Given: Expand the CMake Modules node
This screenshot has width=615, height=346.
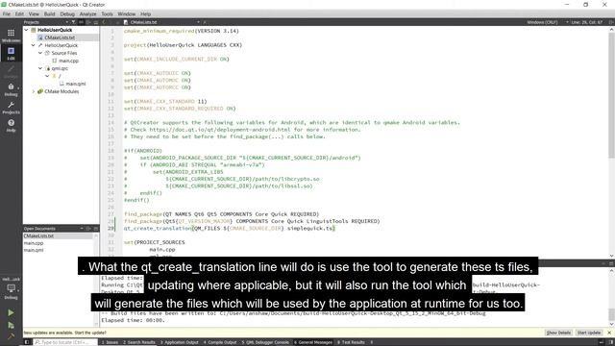Looking at the screenshot, I should [x=34, y=91].
